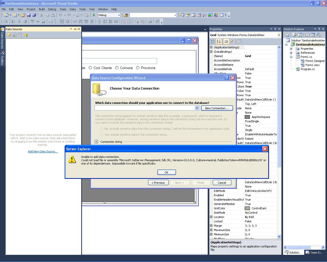Screen dimensions: 327x262
Task: Toggle auto-hide pin on Data Sources panel
Action: coord(75,29)
